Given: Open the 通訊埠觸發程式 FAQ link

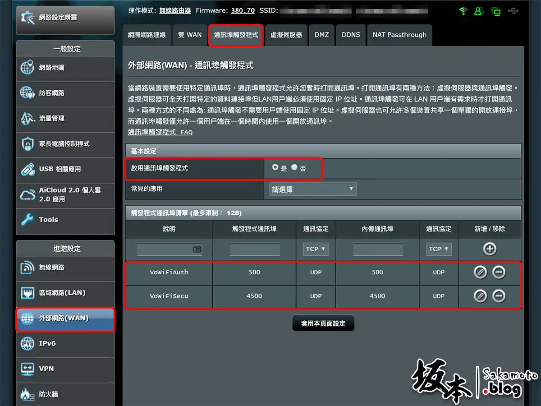Looking at the screenshot, I should [160, 132].
